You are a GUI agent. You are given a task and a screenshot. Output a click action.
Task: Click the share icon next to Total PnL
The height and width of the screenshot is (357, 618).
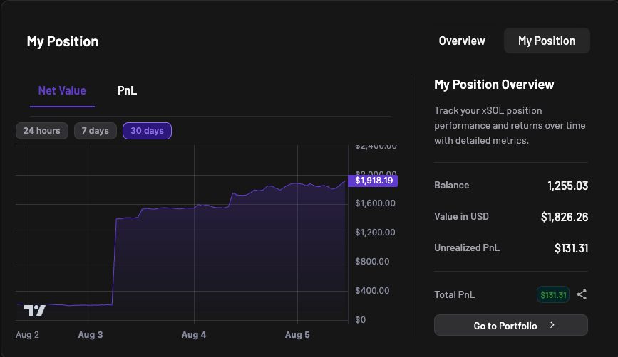coord(582,294)
